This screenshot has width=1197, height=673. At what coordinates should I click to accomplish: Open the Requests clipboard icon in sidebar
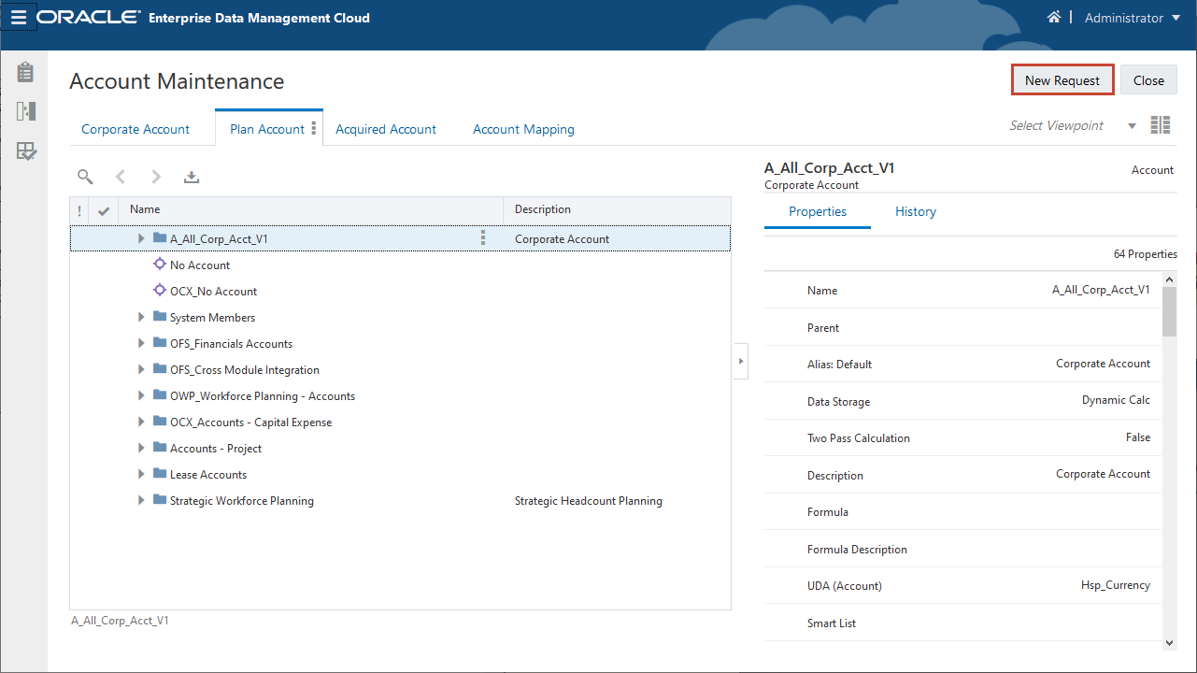[x=25, y=72]
